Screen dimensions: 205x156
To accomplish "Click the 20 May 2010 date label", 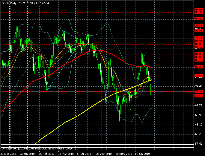I will click(x=124, y=154).
